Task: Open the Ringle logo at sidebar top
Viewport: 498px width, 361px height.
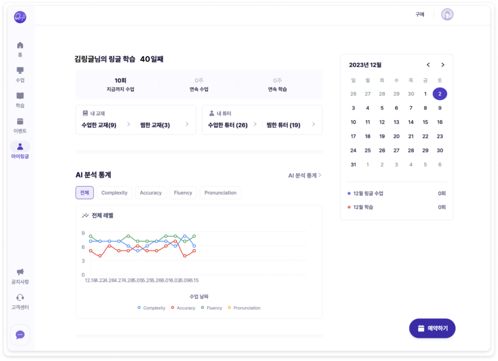Action: (x=20, y=17)
